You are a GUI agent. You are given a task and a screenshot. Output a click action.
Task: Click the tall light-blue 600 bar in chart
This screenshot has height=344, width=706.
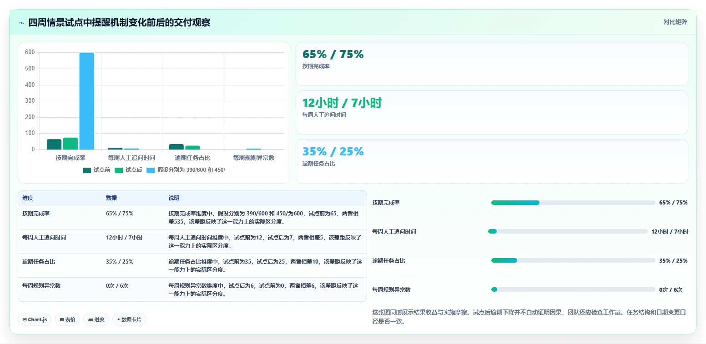(87, 101)
